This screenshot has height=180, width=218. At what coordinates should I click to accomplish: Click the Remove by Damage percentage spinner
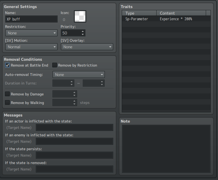click(x=65, y=94)
